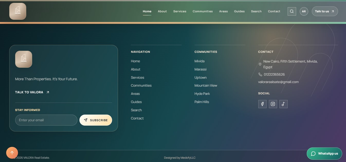Image resolution: width=346 pixels, height=162 pixels.
Task: Click the More Than Properties tagline
Action: [x=46, y=79]
